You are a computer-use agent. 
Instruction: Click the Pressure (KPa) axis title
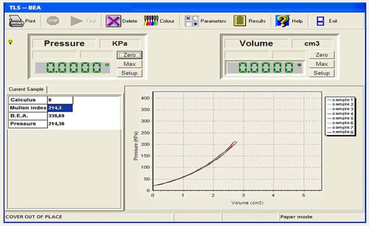[x=136, y=146]
